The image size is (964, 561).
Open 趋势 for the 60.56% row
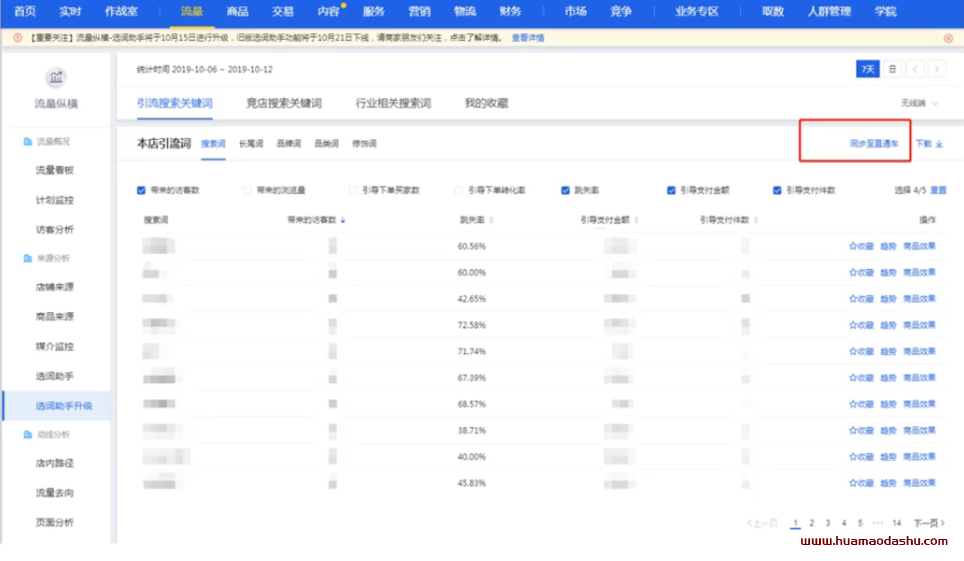pyautogui.click(x=888, y=246)
